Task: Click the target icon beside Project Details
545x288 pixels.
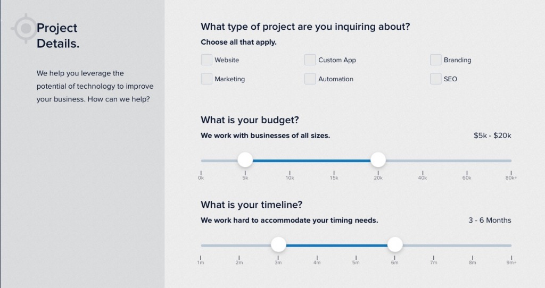Action: [26, 29]
